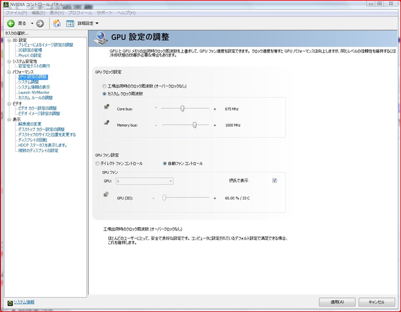Viewport: 401px width, 312px height.
Task: Click the 詳細設定 view grid icon
Action: point(70,23)
